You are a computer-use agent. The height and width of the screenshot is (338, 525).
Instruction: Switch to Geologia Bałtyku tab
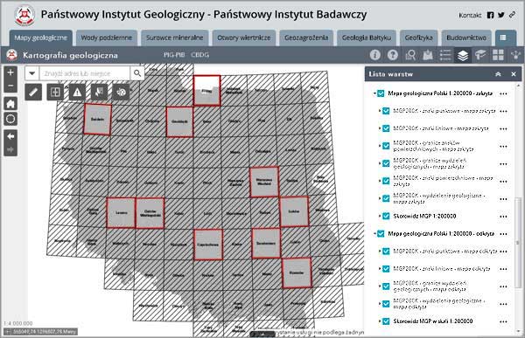[367, 38]
